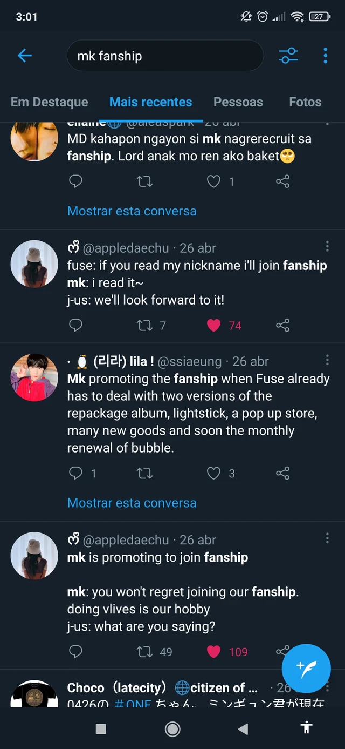Image resolution: width=345 pixels, height=749 pixels.
Task: Compose a new tweet
Action: tap(306, 669)
